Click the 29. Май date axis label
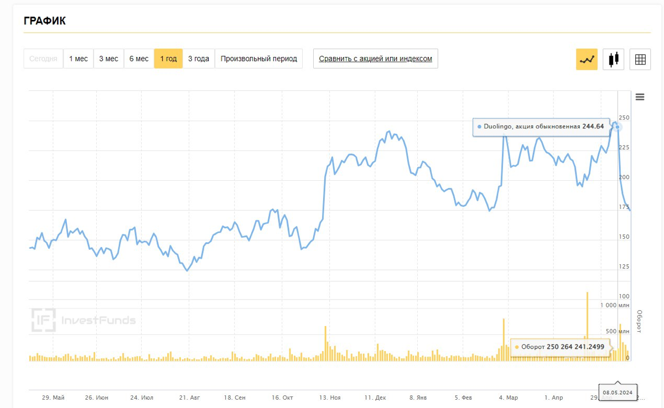The width and height of the screenshot is (664, 408). coord(53,397)
